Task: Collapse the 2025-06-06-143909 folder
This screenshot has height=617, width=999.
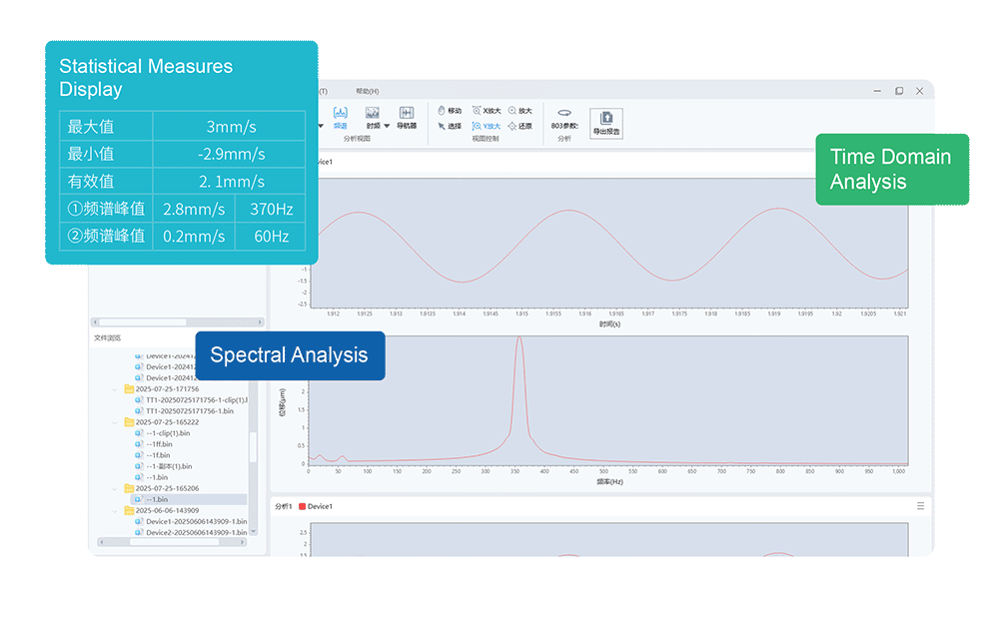Action: point(115,510)
